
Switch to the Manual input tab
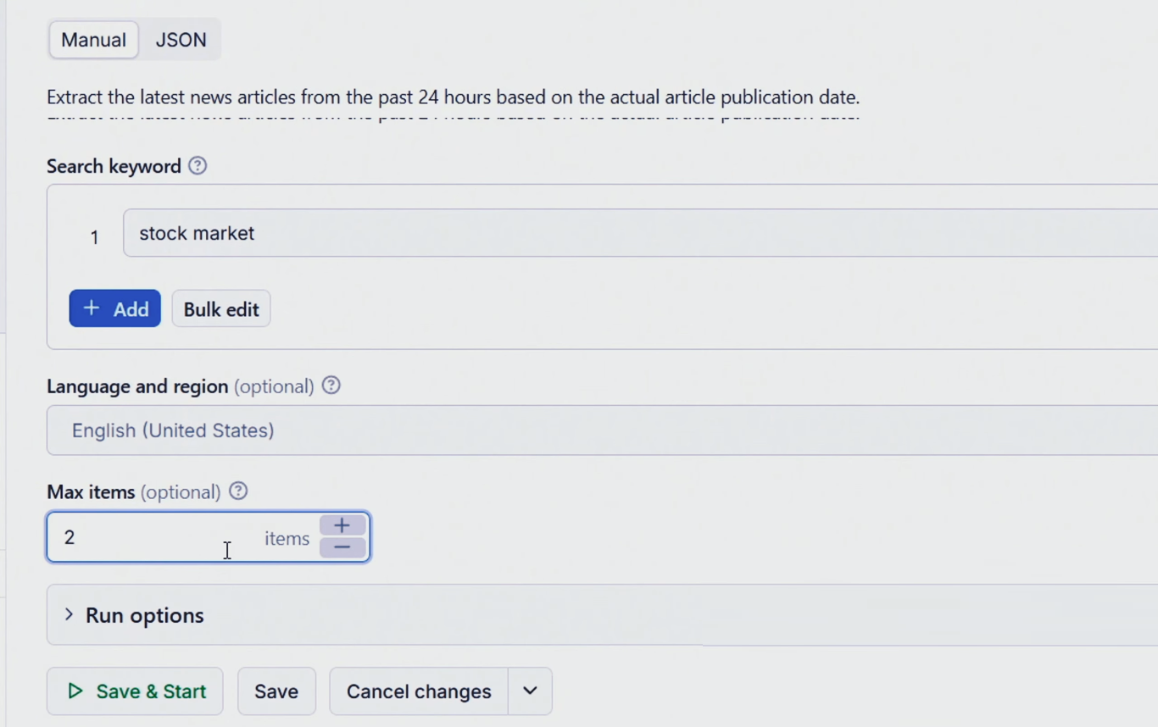(x=93, y=40)
